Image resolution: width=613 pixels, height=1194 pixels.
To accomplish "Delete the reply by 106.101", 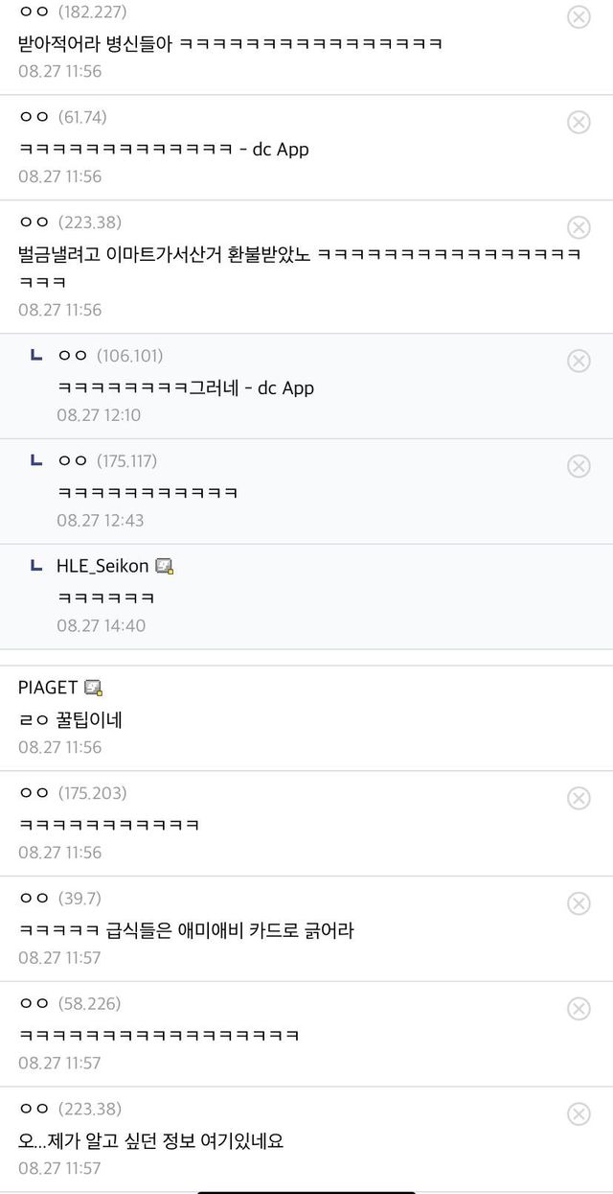I will tap(579, 361).
